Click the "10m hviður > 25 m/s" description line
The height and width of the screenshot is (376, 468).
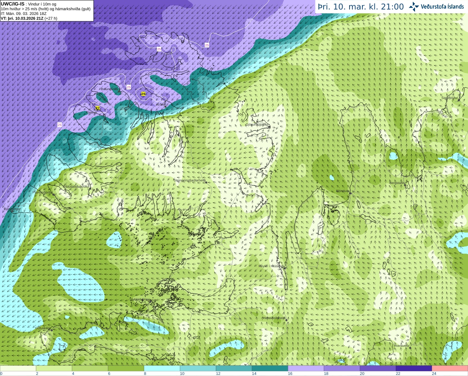(46, 9)
